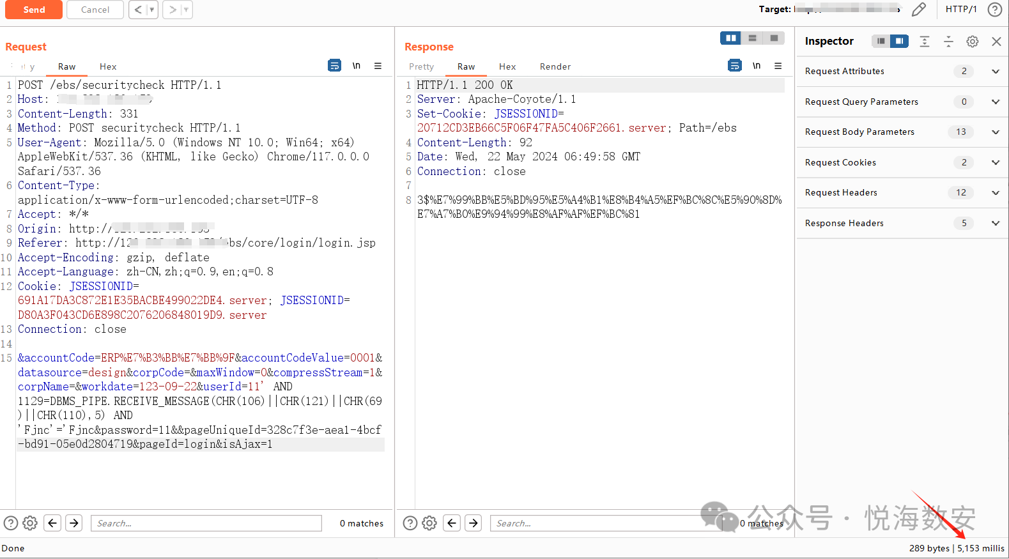Screen dimensions: 1009x559
Task: Select combined tabbed layout icon
Action: 774,38
